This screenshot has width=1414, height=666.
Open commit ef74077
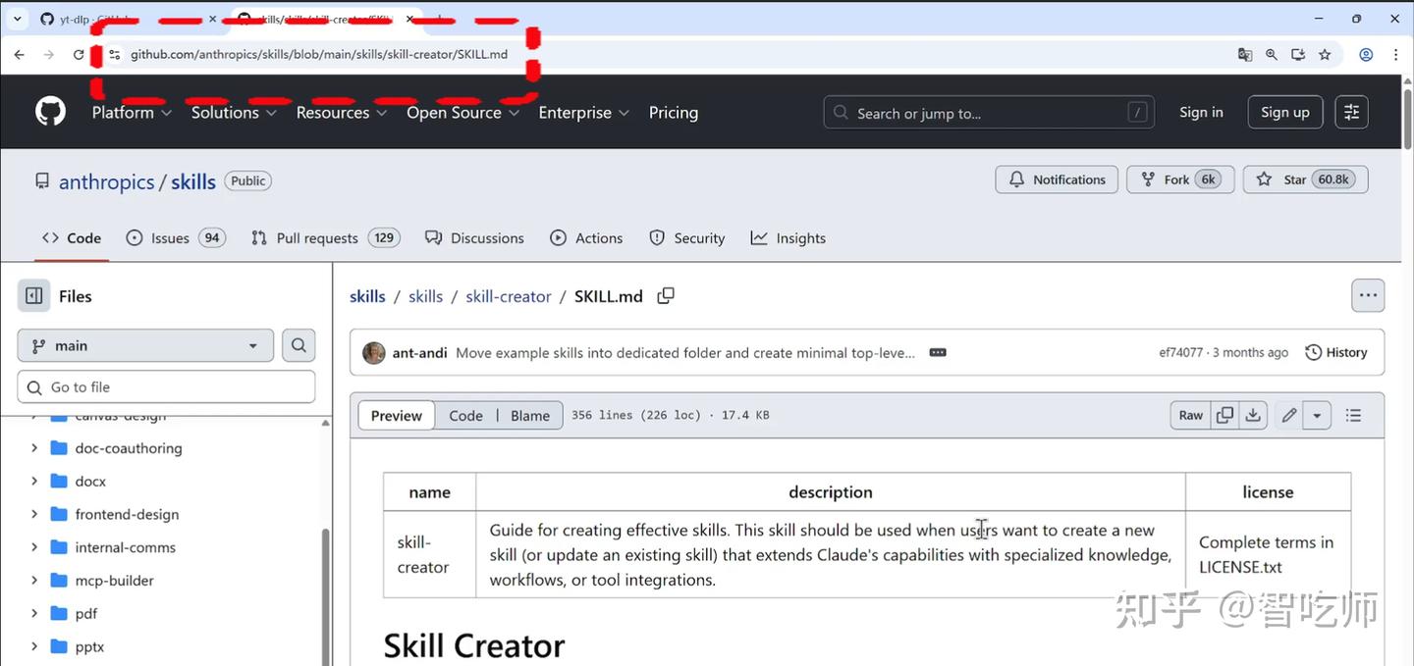pos(1180,353)
